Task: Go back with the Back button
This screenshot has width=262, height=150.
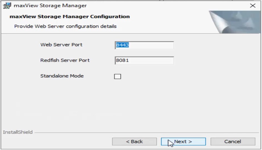Action: (134, 142)
